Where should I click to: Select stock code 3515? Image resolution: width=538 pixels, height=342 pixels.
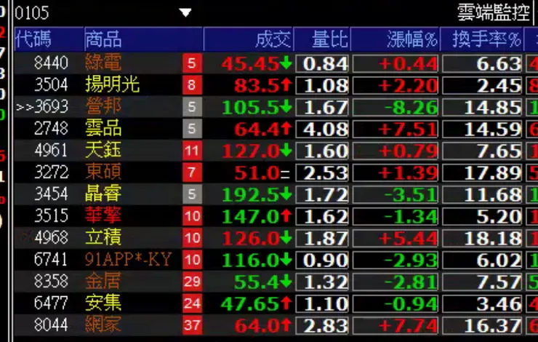click(51, 216)
